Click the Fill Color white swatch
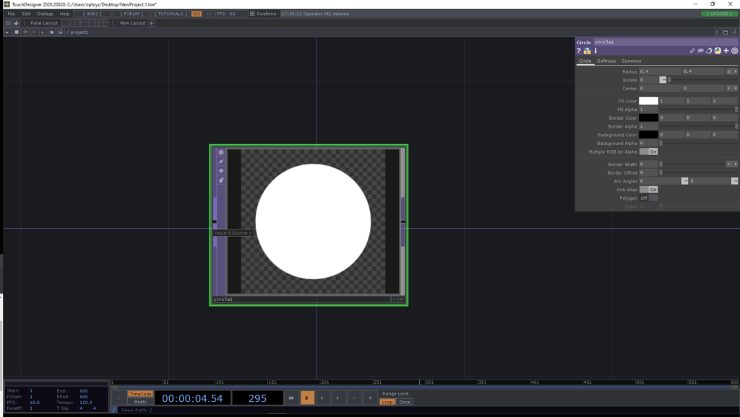The width and height of the screenshot is (740, 417). pos(648,101)
